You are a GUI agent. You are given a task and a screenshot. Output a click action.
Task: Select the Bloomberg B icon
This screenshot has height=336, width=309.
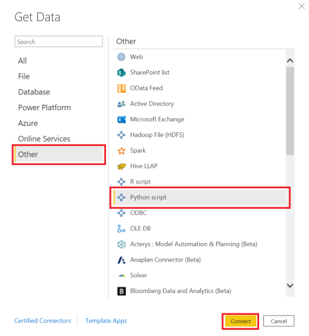[121, 291]
